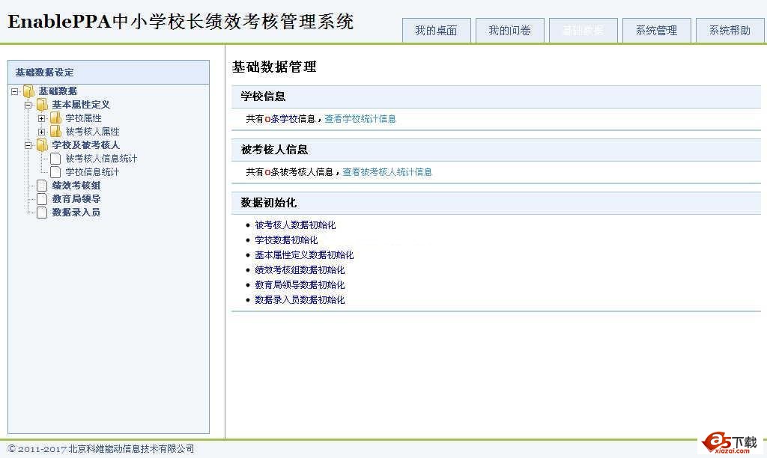The height and width of the screenshot is (458, 767).
Task: Click the 教育局领导 item icon
Action: click(x=42, y=199)
